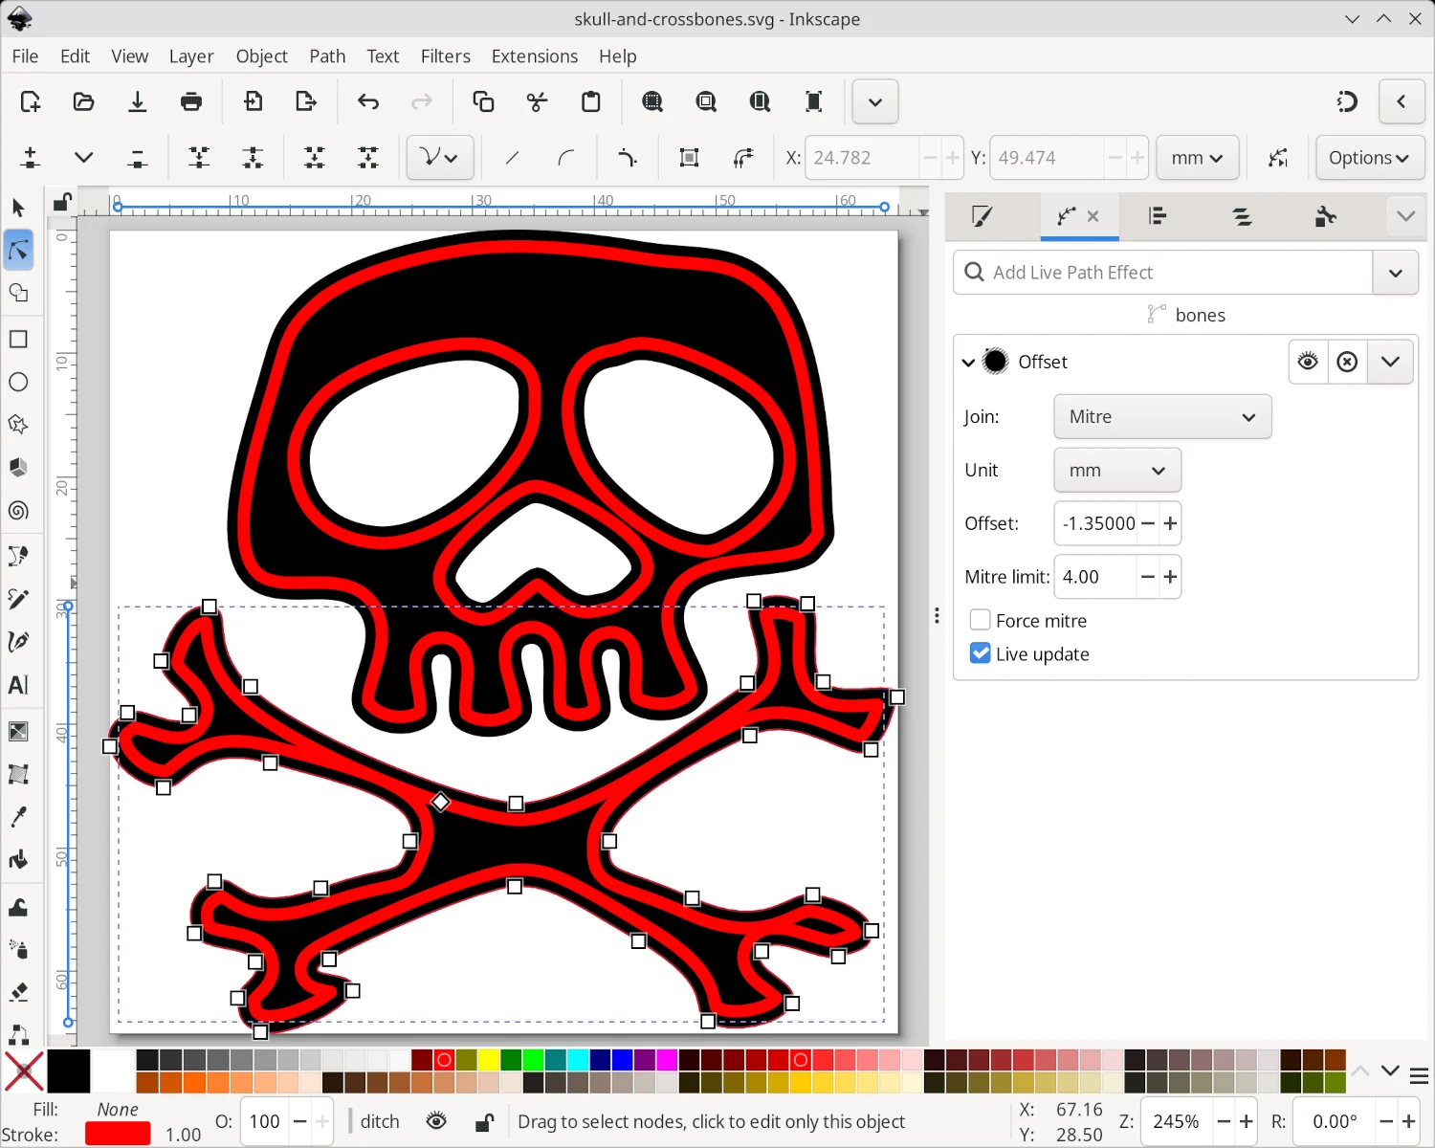Click Add Live Path Effect search field

coord(1163,273)
